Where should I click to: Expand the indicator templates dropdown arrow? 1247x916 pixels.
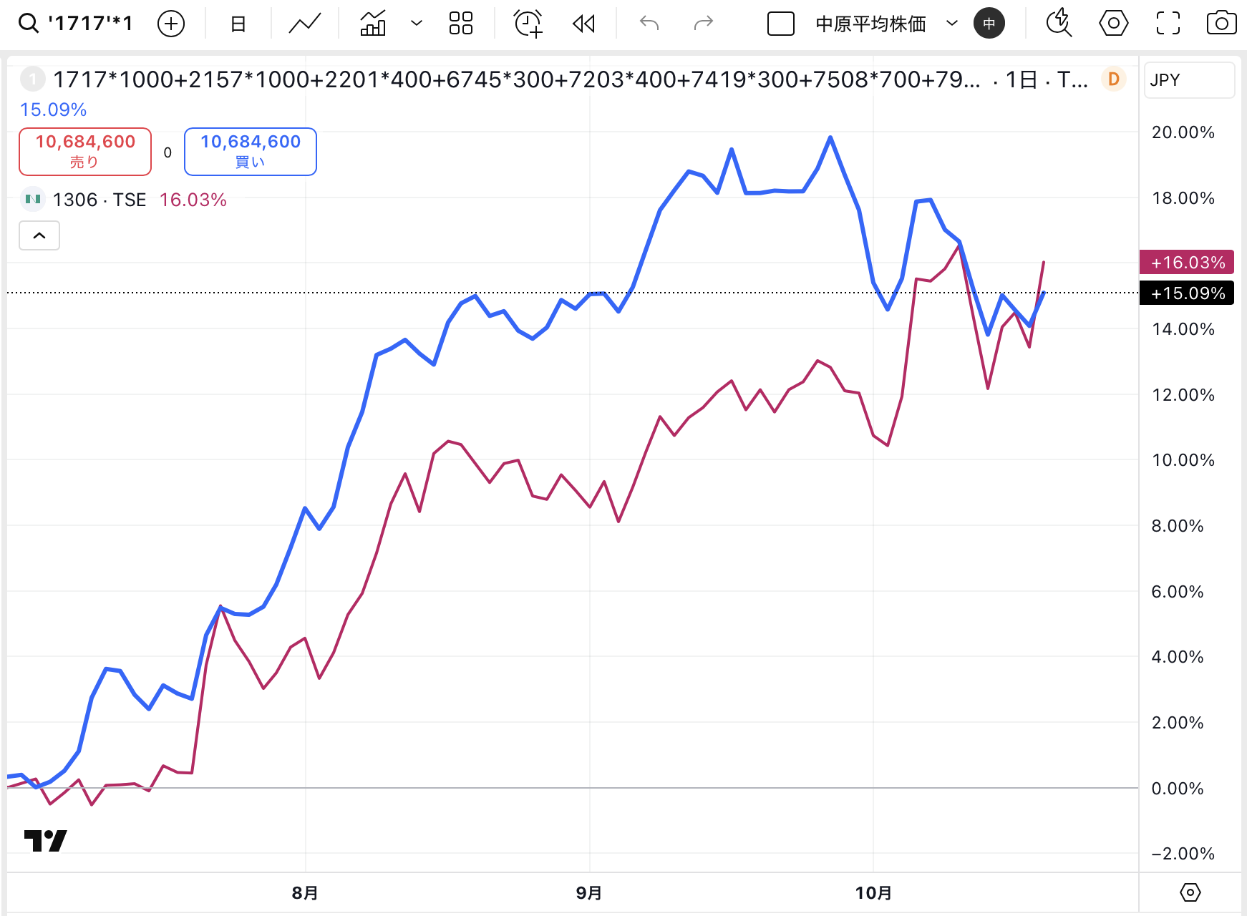[x=417, y=24]
